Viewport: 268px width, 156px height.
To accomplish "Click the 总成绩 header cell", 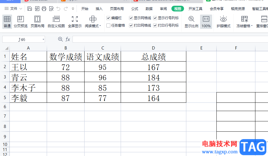I will [153, 56].
